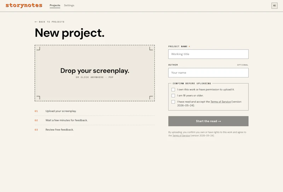Select step text Upload your screenplay
283x192 pixels.
[61, 111]
